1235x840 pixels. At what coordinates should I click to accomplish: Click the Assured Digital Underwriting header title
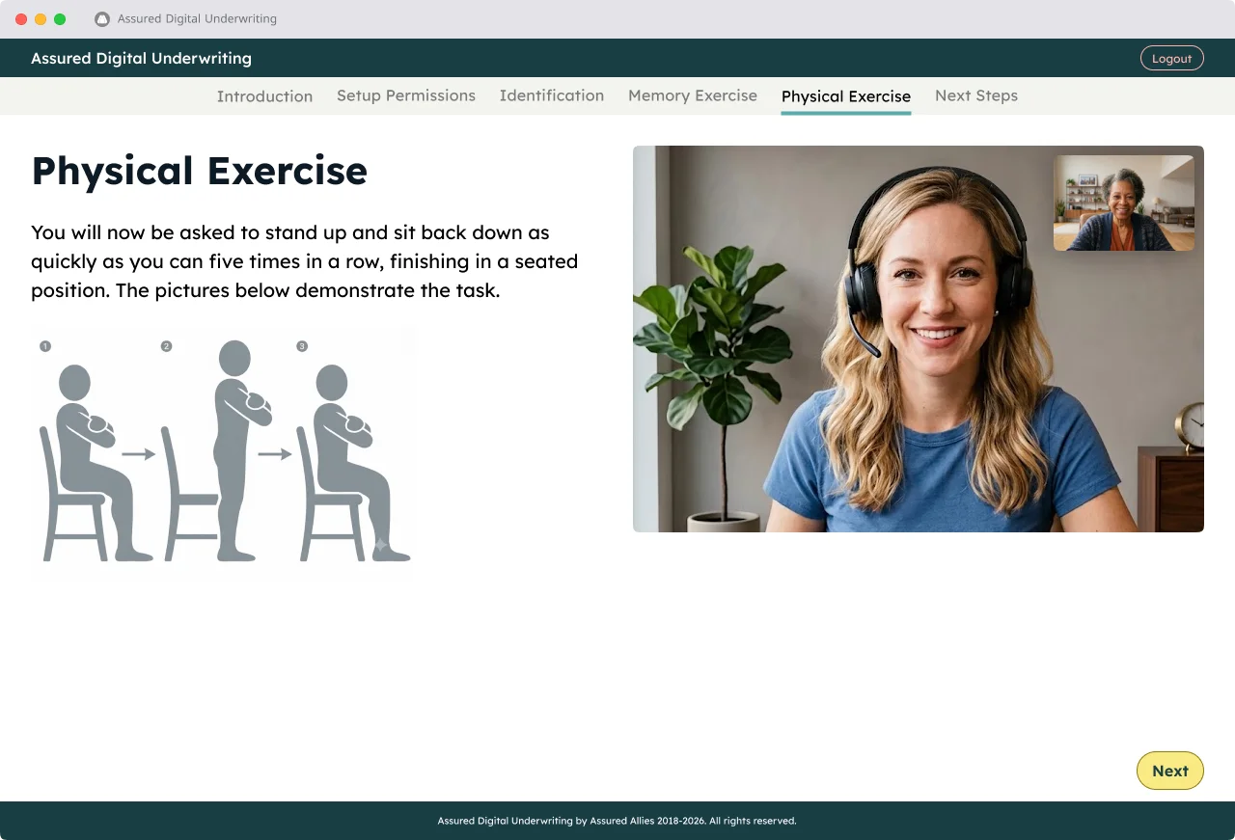click(141, 58)
